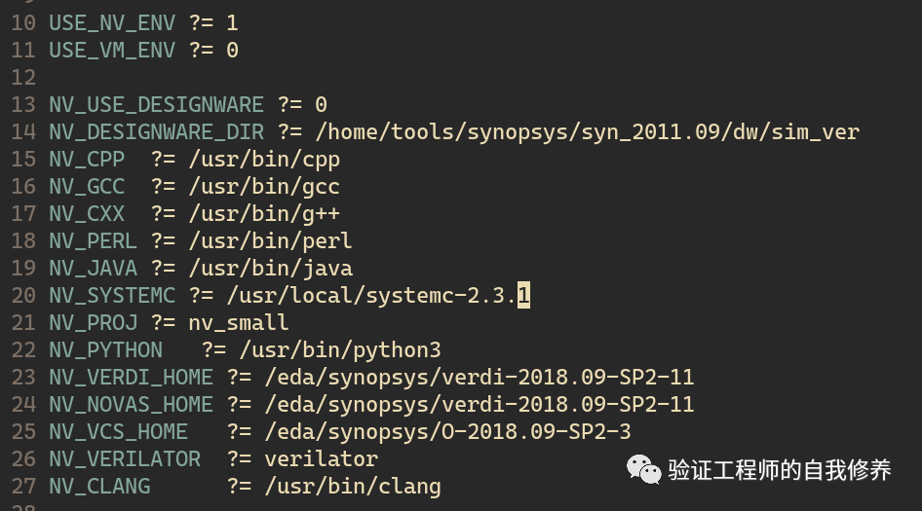922x511 pixels.
Task: Click the /usr/bin/gcc path text
Action: 264,187
